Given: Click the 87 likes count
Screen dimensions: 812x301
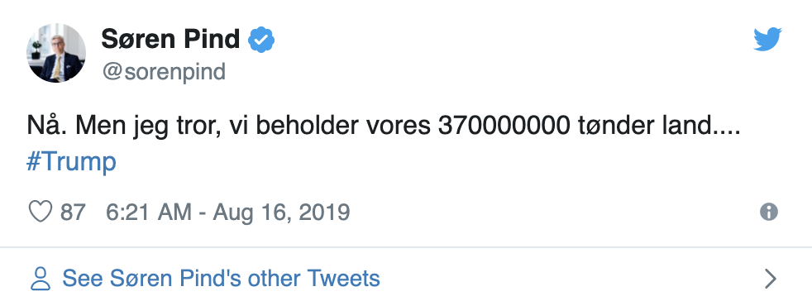Looking at the screenshot, I should pos(73,212).
